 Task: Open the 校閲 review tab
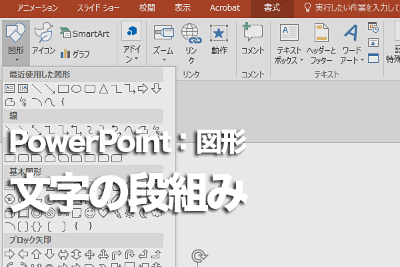click(x=147, y=8)
